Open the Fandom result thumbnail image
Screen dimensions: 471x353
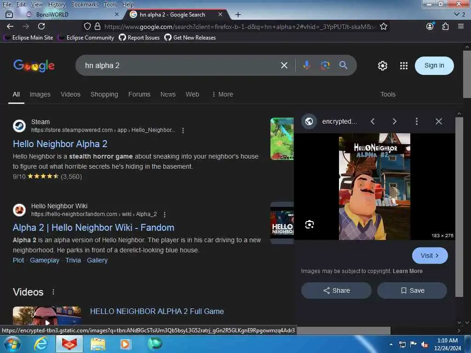282,223
